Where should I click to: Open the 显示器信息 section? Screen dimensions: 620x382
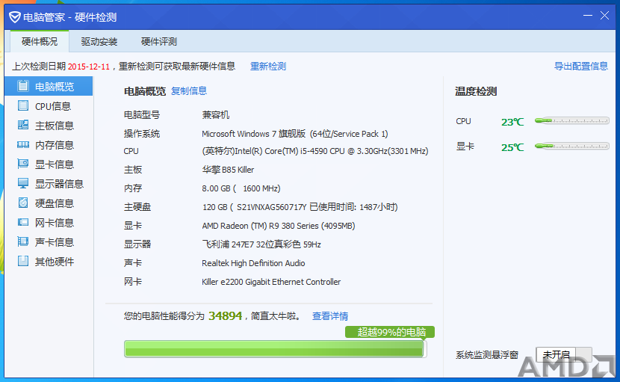point(49,184)
